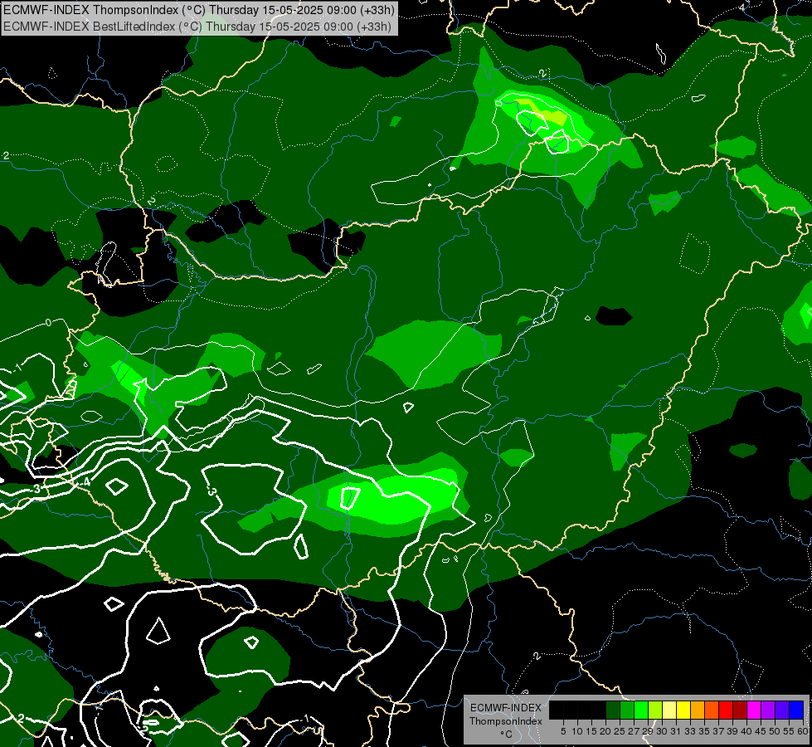Pick the orange-red 35–37 legend swatch

coord(712,710)
